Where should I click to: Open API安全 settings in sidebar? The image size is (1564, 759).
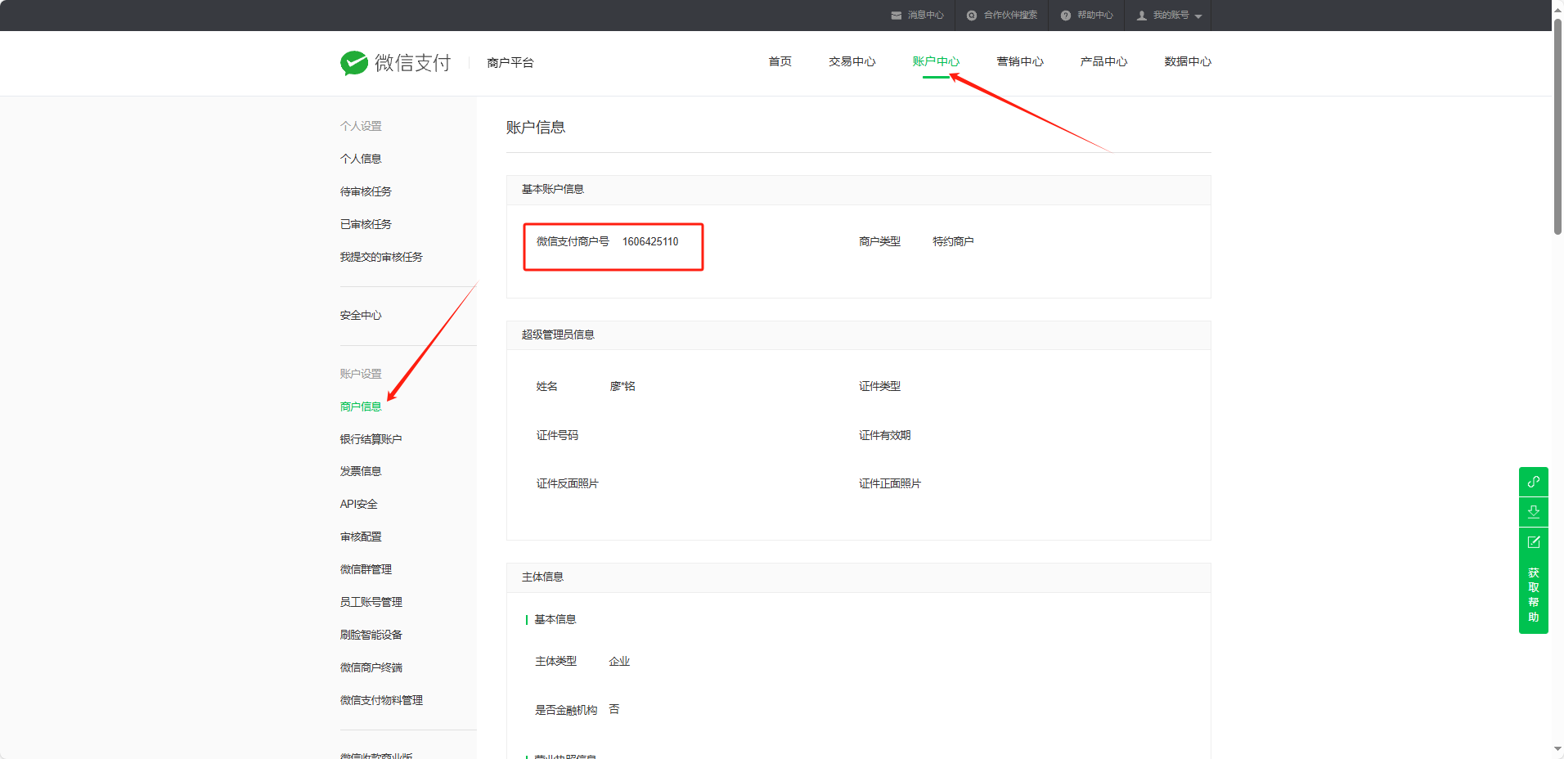358,504
